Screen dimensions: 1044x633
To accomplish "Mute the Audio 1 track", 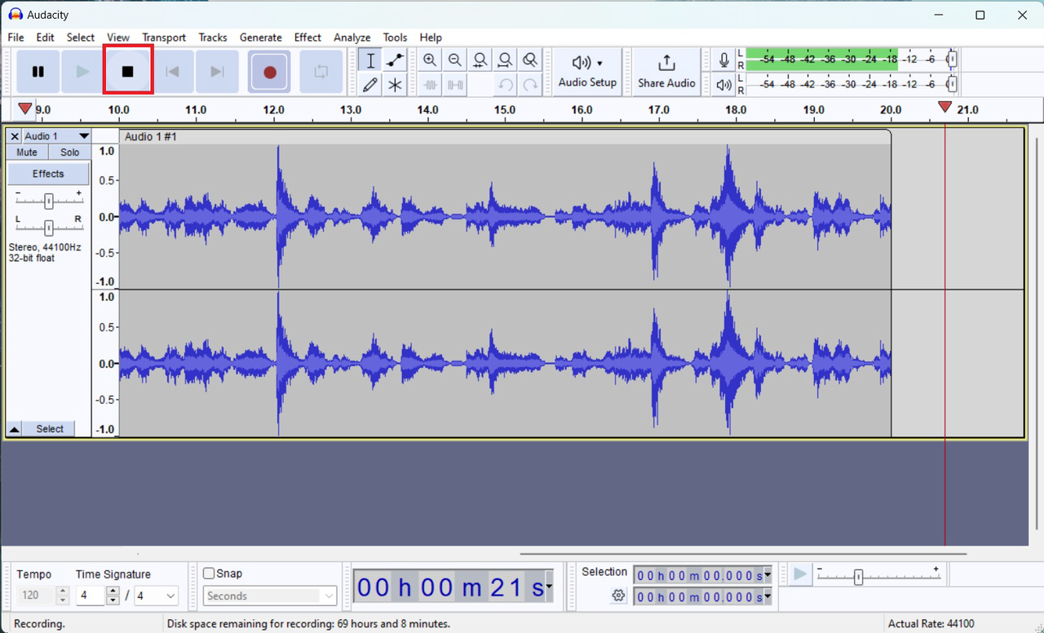I will 26,152.
